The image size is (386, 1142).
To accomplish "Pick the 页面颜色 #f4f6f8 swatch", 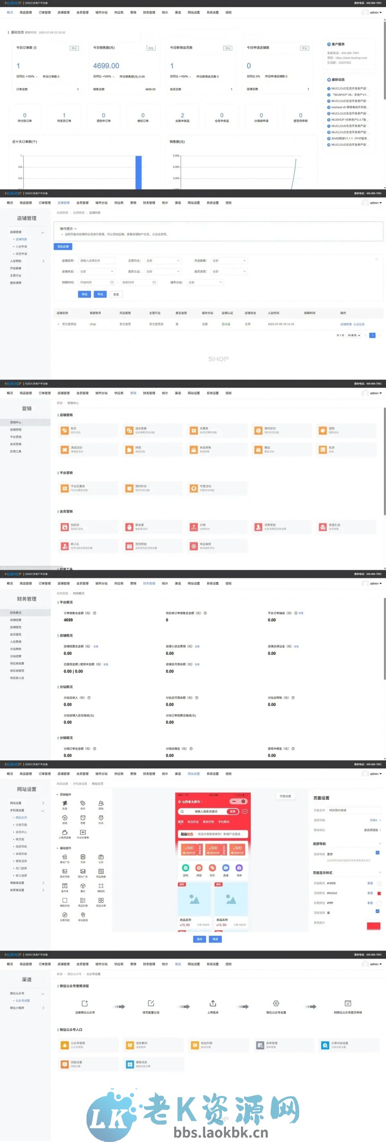I will coord(379,883).
